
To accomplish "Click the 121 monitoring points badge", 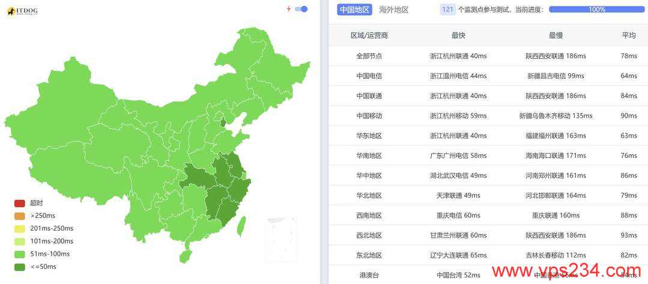I will 447,9.
